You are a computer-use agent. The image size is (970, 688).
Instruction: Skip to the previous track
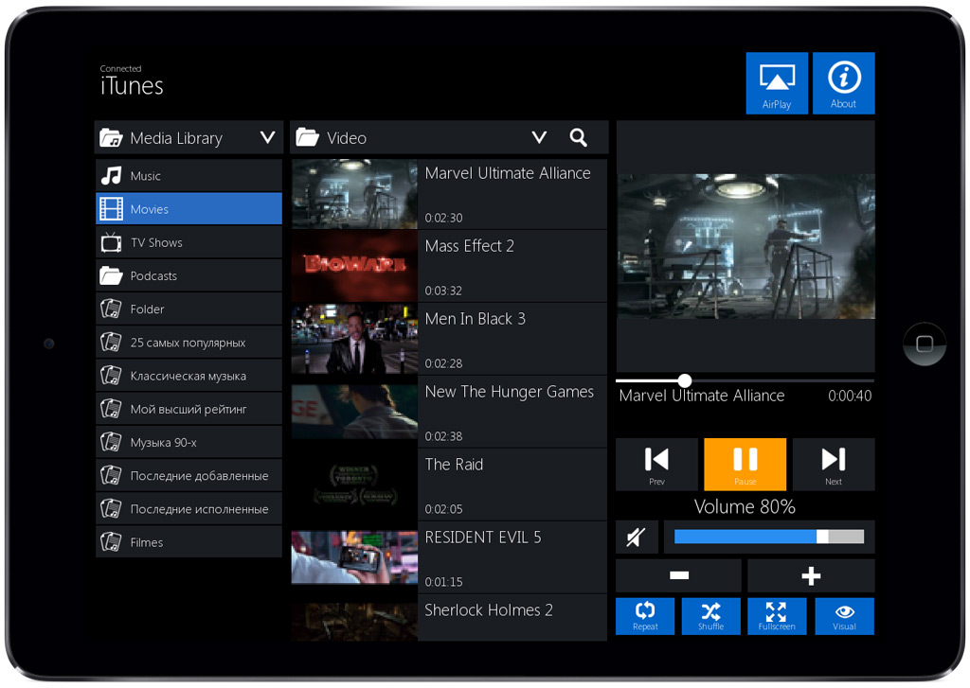(x=656, y=464)
